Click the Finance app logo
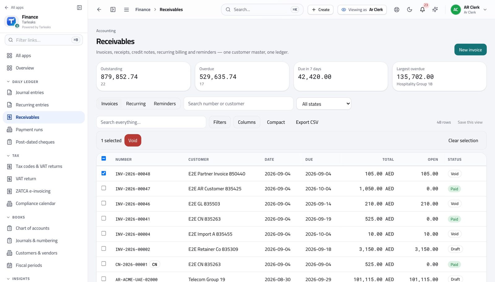Screen dimensions: 495x282 coord(11,21)
